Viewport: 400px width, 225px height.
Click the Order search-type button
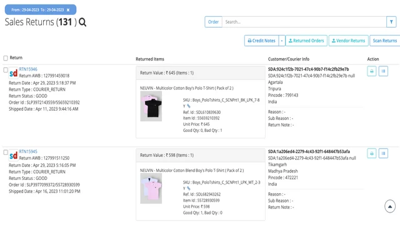[213, 22]
